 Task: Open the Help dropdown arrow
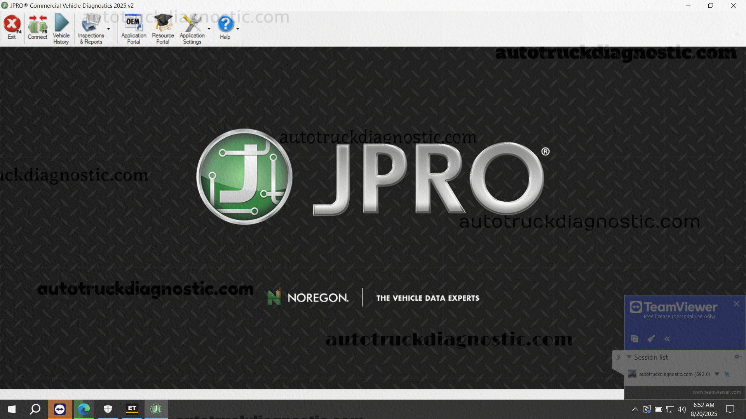pos(237,29)
